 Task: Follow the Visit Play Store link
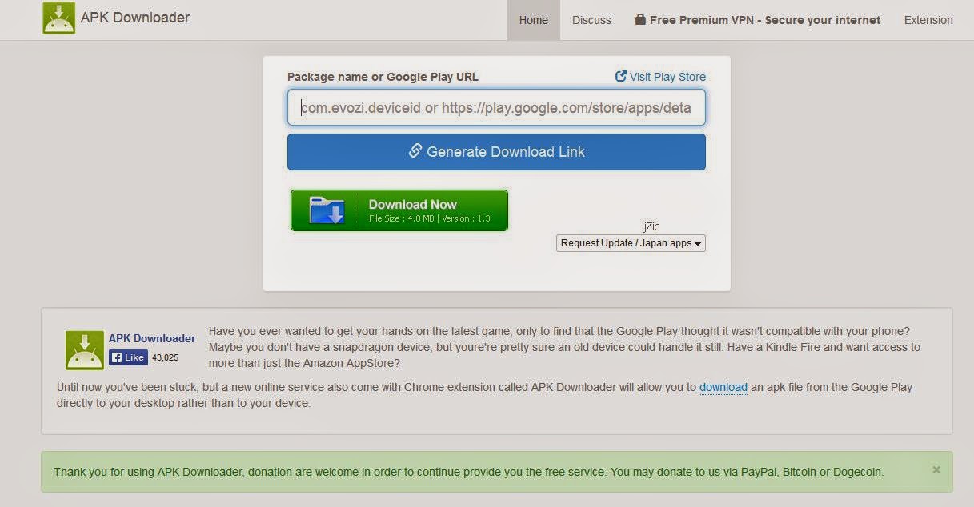[x=667, y=77]
